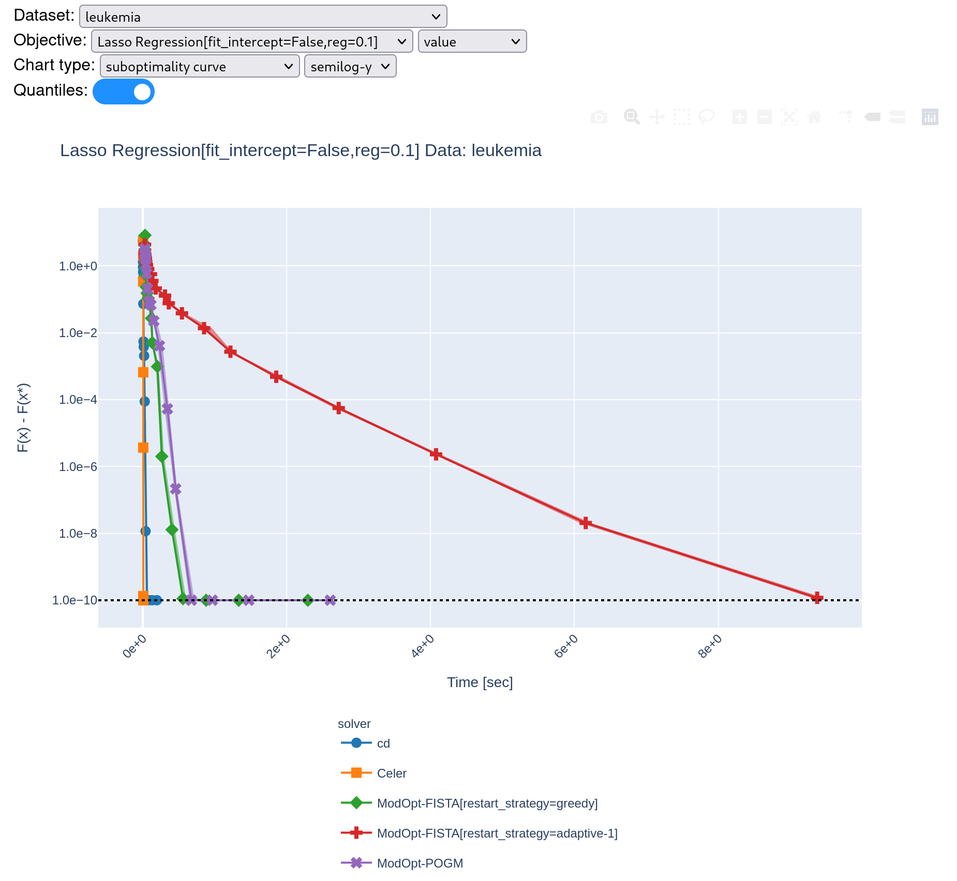Click the Dataset: label
This screenshot has height=881, width=957.
coord(44,16)
